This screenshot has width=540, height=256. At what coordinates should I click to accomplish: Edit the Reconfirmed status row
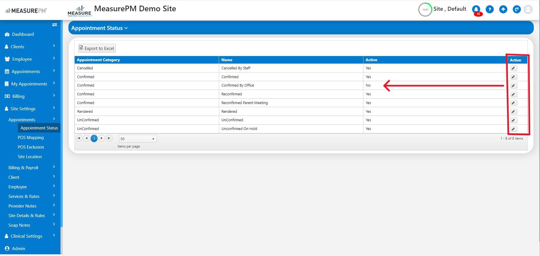(513, 94)
